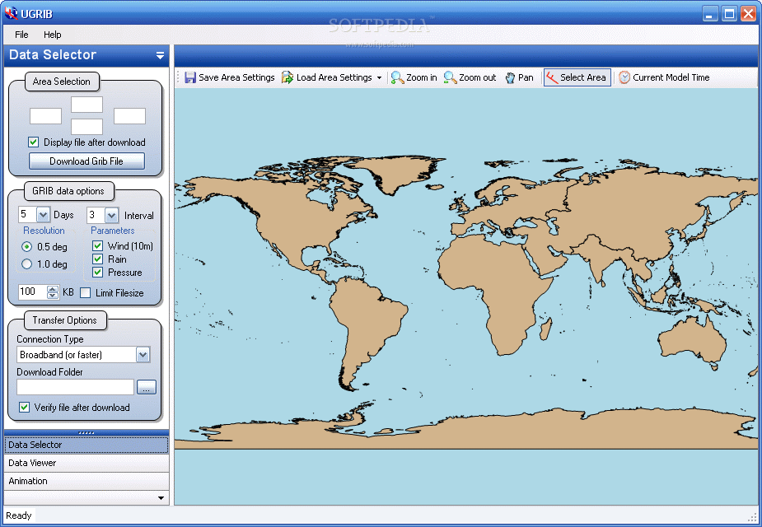Click the browse folder (...) button

(147, 387)
